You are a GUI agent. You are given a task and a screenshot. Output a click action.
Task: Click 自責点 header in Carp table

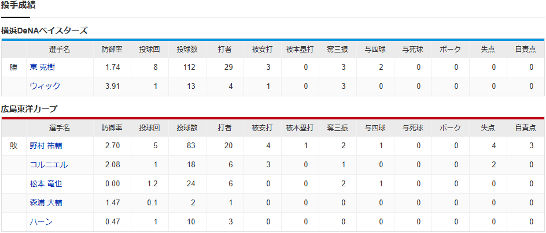525,127
